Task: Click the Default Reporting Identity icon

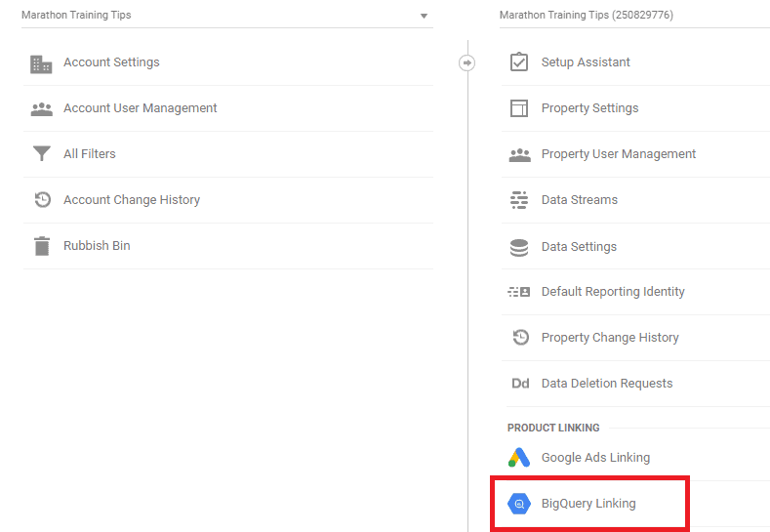Action: pyautogui.click(x=518, y=292)
